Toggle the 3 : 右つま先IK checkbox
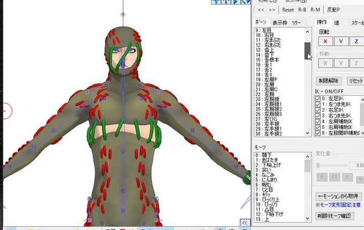This screenshot has height=230, width=364. click(x=318, y=116)
